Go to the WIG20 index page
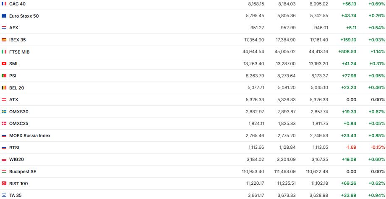The height and width of the screenshot is (199, 386). tap(16, 160)
